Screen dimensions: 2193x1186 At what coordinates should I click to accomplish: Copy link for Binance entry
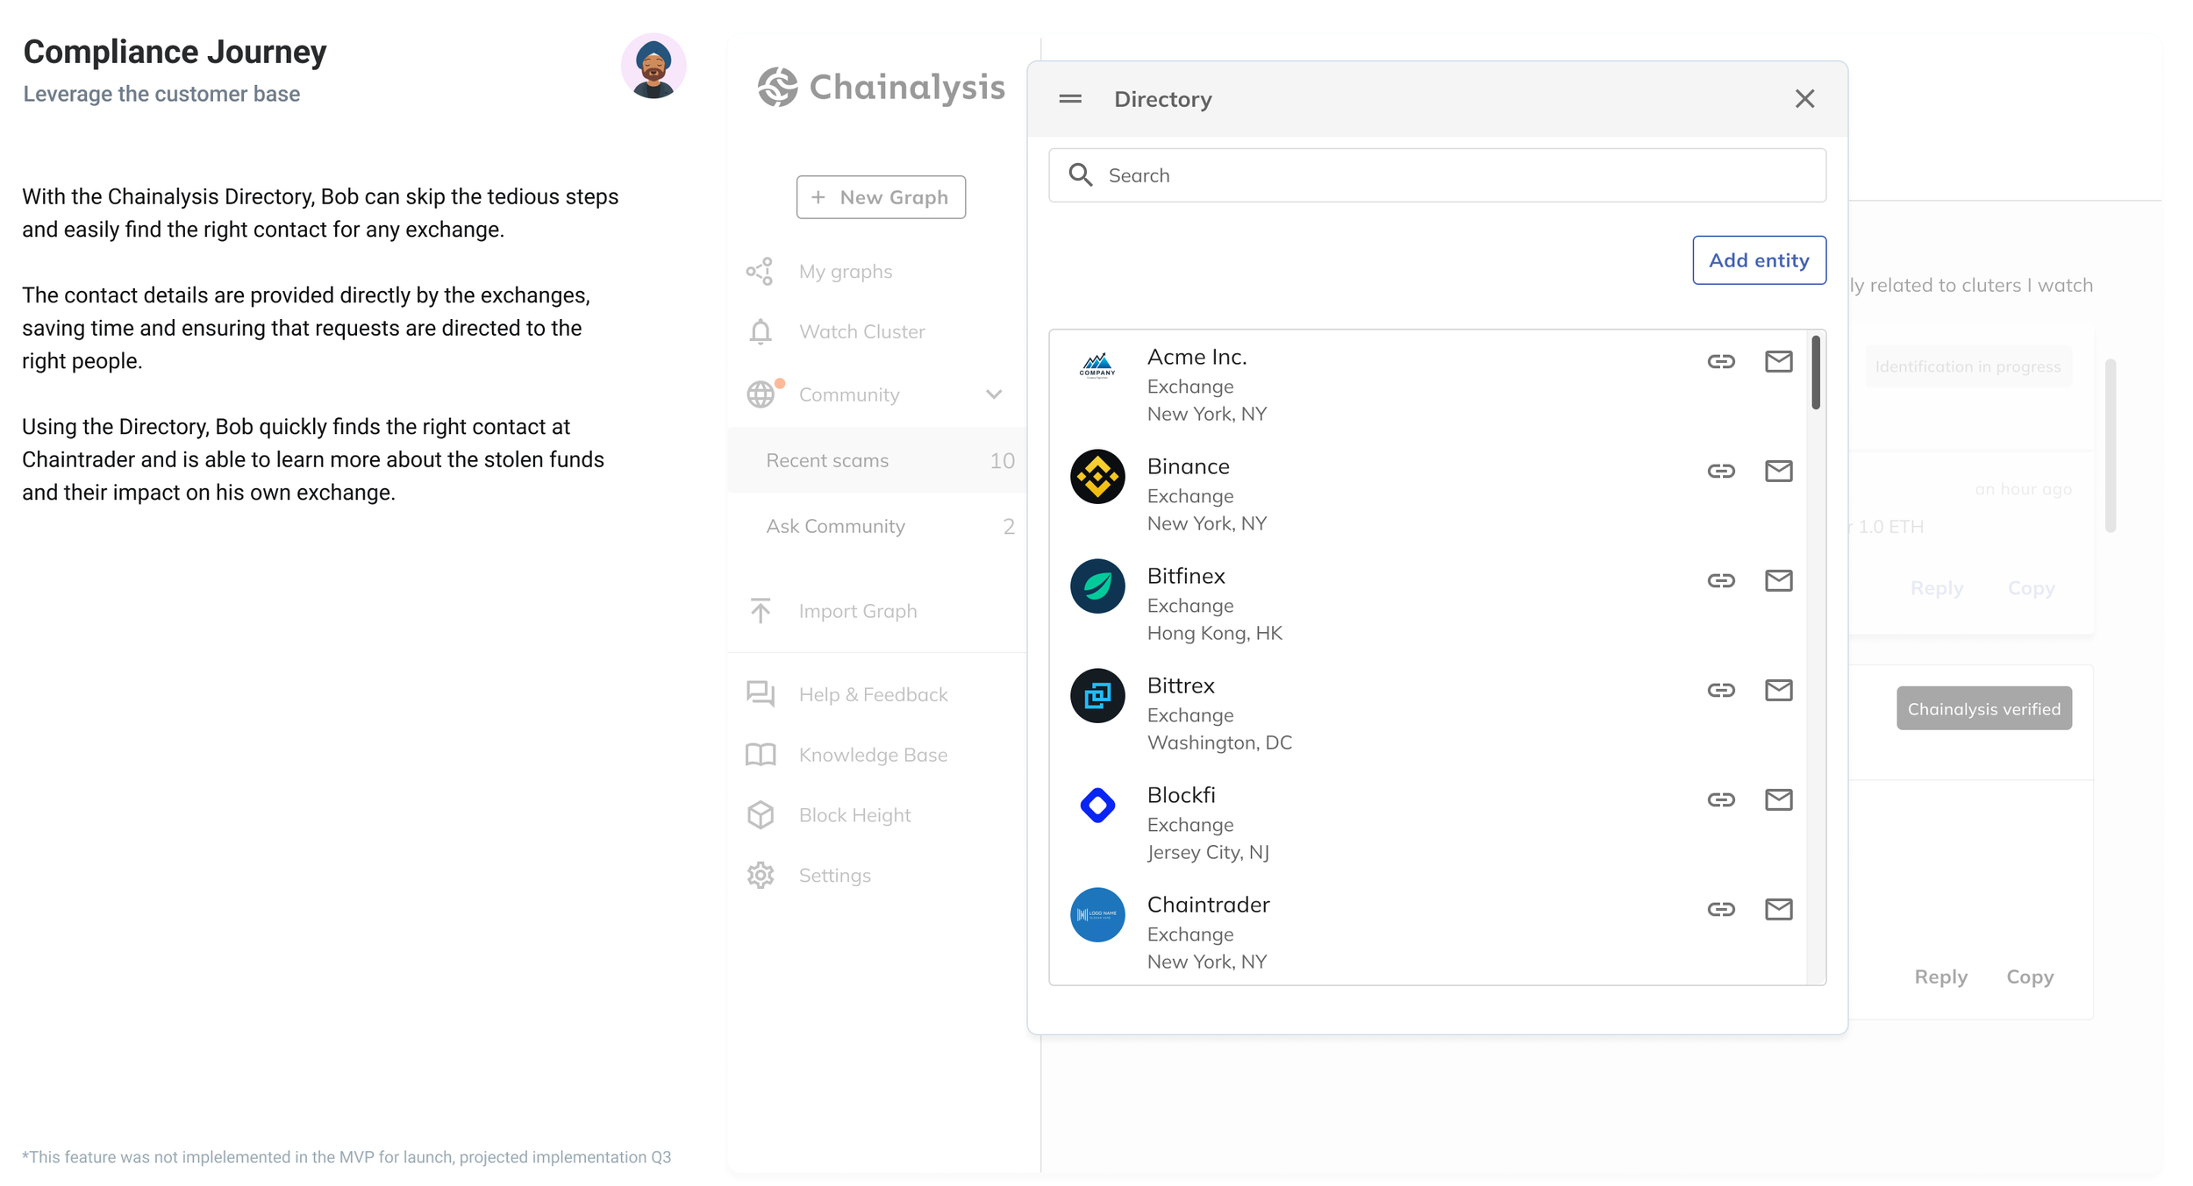(x=1720, y=471)
